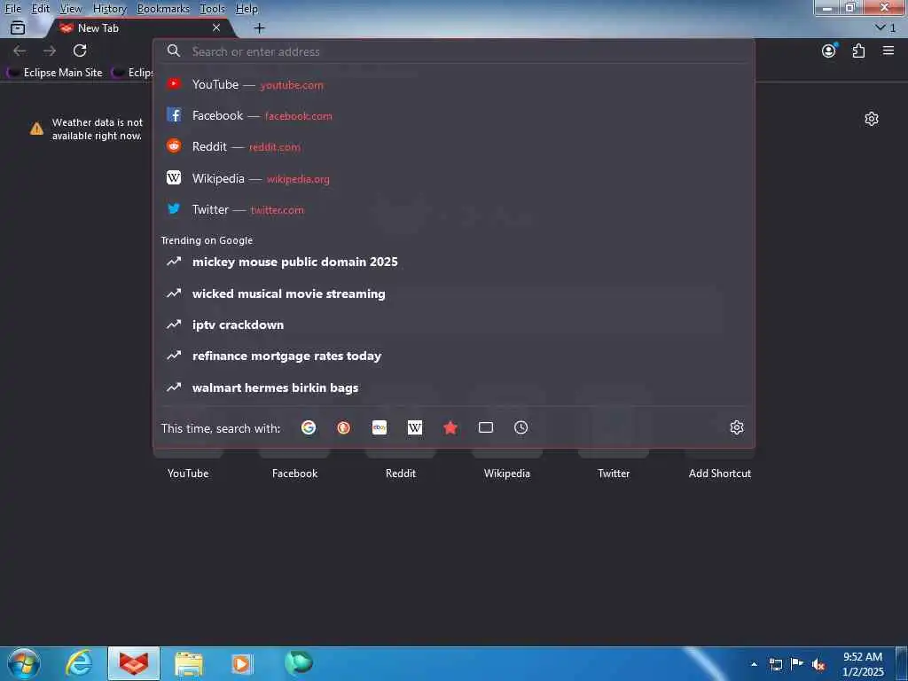Open the Edit menu

tap(40, 9)
